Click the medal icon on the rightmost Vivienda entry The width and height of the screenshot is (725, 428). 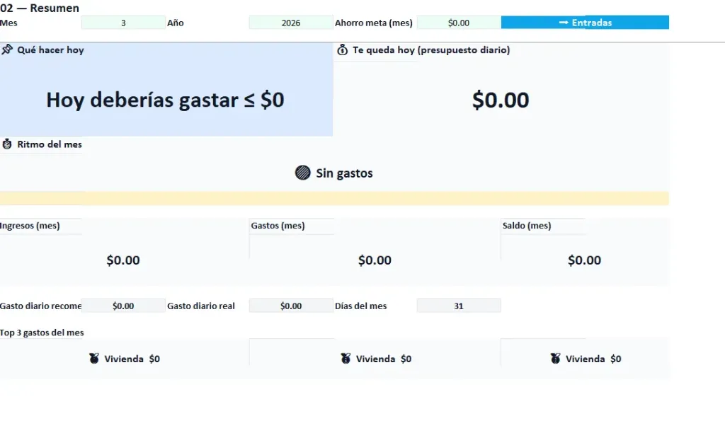[555, 359]
